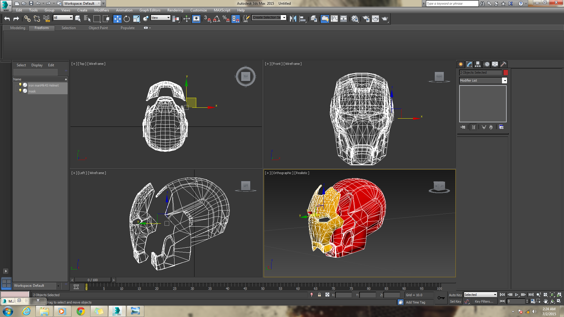Open the Modifiers menu
Screen dimensions: 564x317
(101, 10)
